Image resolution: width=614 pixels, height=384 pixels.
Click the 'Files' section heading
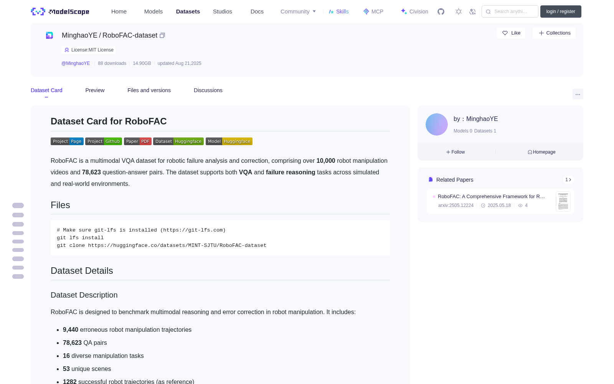60,205
